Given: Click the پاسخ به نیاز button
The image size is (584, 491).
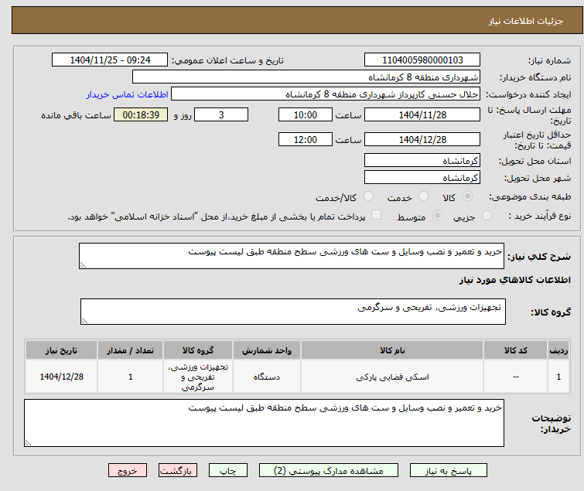Looking at the screenshot, I should pos(449,471).
